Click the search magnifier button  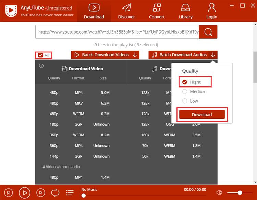coord(208,32)
